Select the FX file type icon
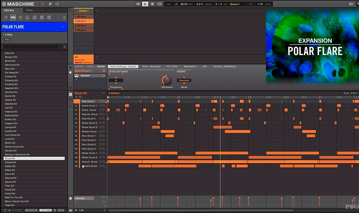The image size is (359, 213). tap(35, 17)
